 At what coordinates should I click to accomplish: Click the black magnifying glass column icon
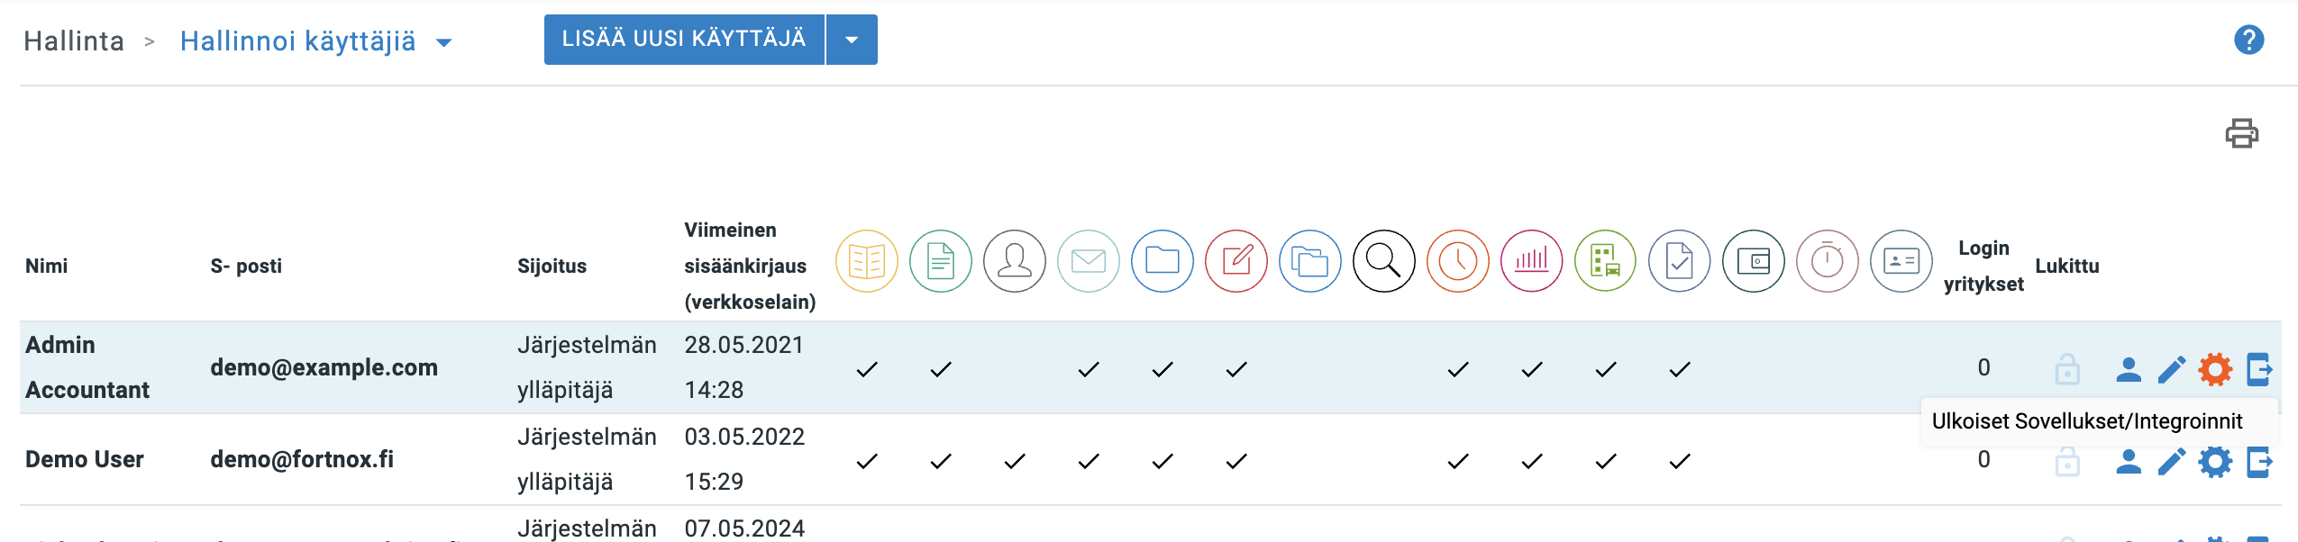pos(1383,261)
